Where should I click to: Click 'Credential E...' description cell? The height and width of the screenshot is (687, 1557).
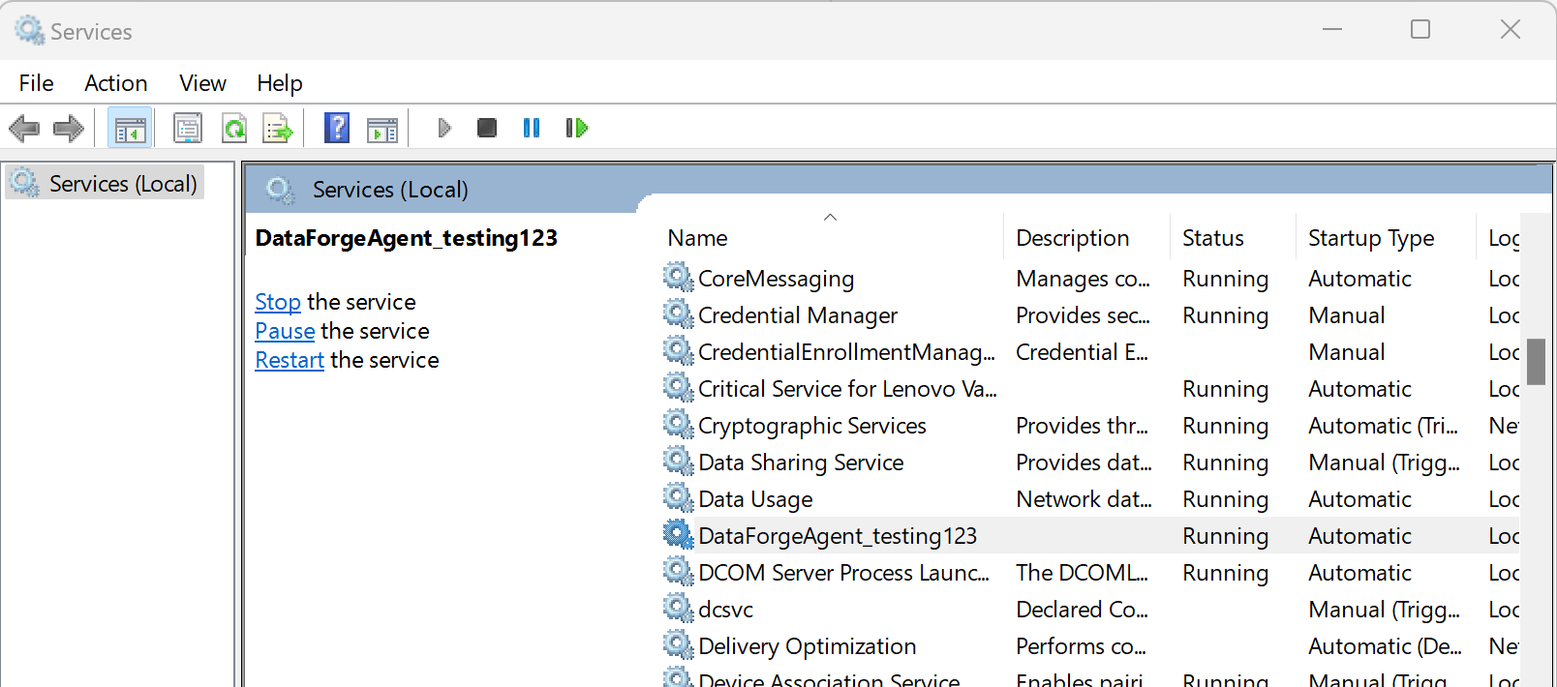pyautogui.click(x=1082, y=352)
